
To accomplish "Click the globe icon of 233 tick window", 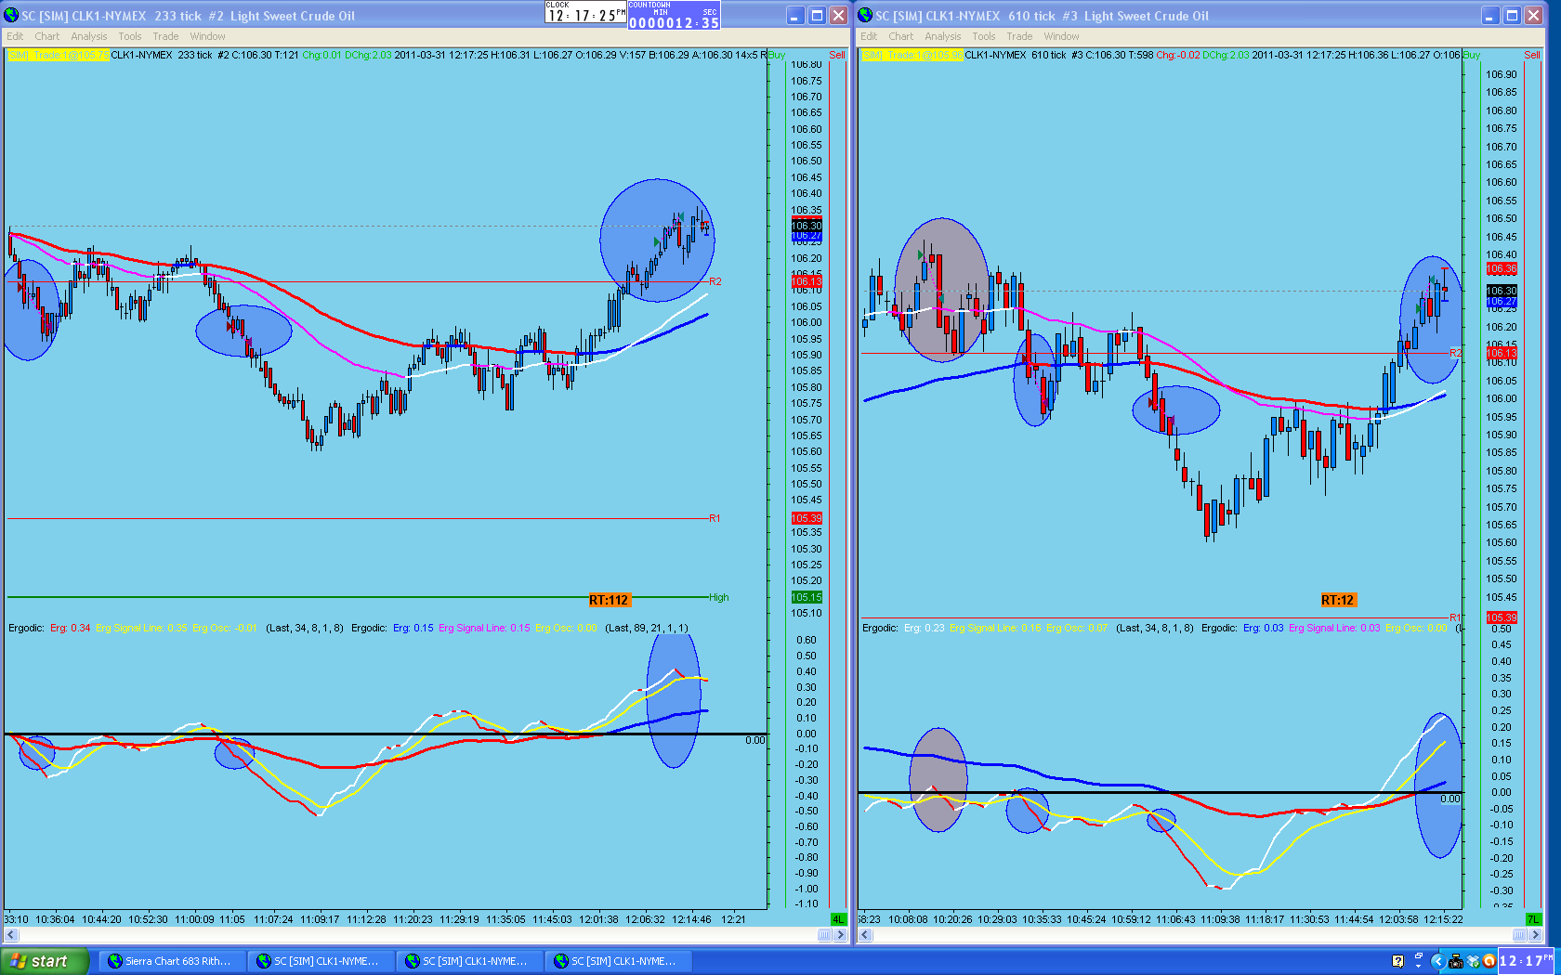I will tap(12, 15).
